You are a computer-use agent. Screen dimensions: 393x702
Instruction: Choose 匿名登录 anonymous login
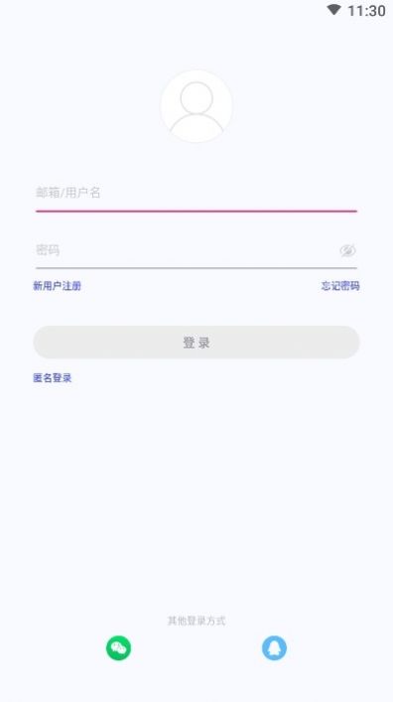click(53, 378)
